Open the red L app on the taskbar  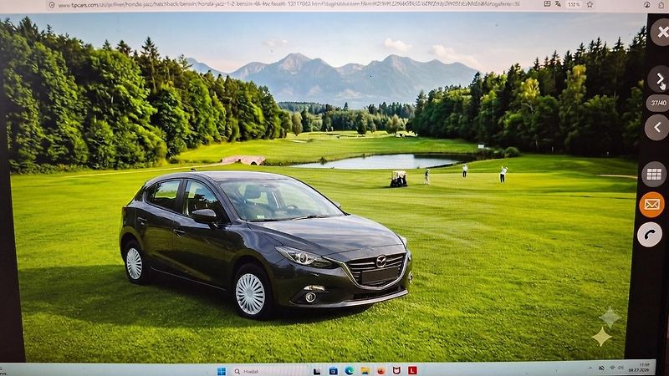pyautogui.click(x=412, y=370)
